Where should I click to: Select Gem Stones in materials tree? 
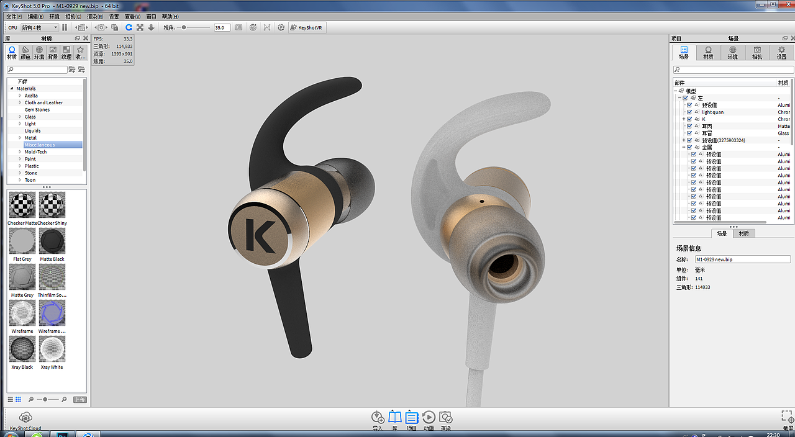[x=37, y=110]
